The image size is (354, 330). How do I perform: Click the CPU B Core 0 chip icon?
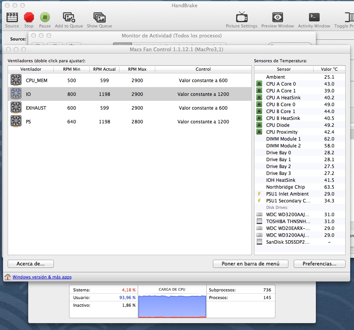click(x=259, y=104)
